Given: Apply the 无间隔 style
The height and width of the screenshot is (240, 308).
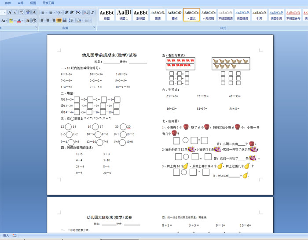Looking at the screenshot, I should pyautogui.click(x=209, y=15).
